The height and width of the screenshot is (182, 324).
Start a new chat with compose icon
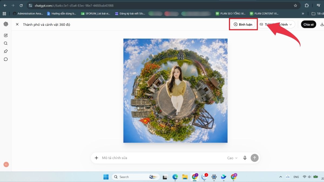6,35
